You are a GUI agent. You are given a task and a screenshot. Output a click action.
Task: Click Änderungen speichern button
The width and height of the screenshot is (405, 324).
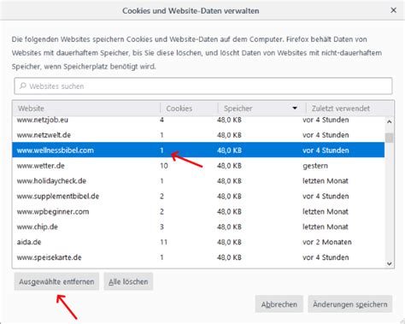pyautogui.click(x=349, y=304)
